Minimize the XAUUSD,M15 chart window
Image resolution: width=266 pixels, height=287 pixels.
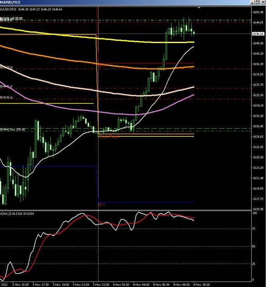[x=253, y=2]
